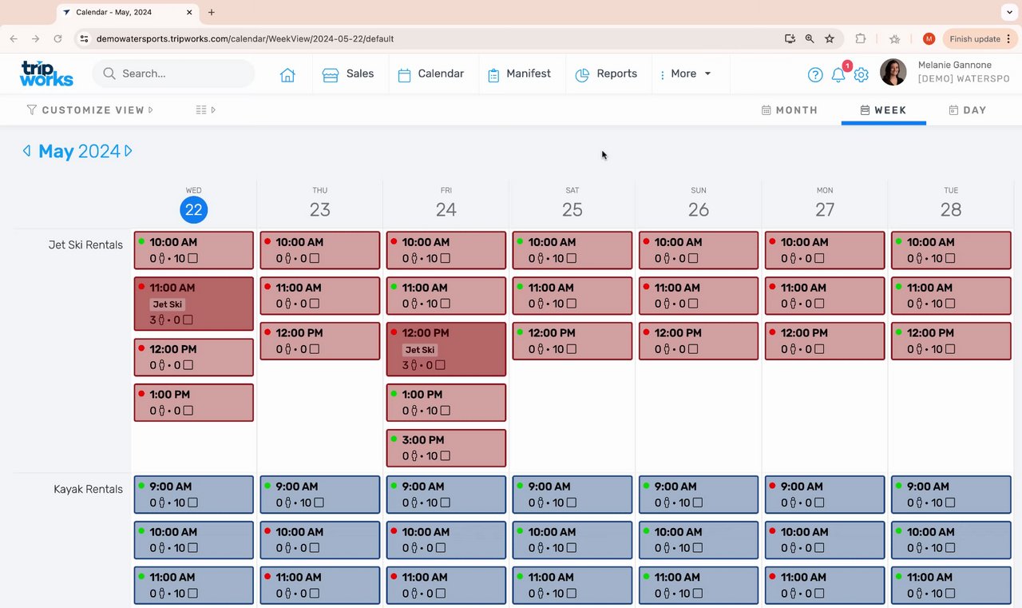Go back in browser
The height and width of the screenshot is (608, 1022).
tap(14, 38)
